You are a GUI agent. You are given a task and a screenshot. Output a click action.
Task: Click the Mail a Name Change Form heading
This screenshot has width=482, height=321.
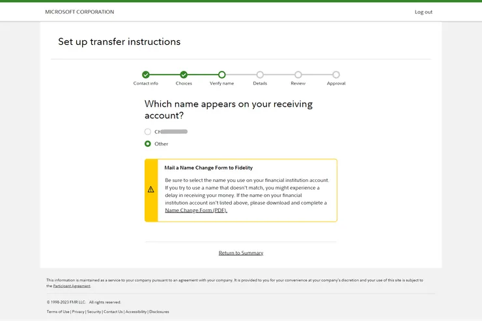pyautogui.click(x=208, y=168)
